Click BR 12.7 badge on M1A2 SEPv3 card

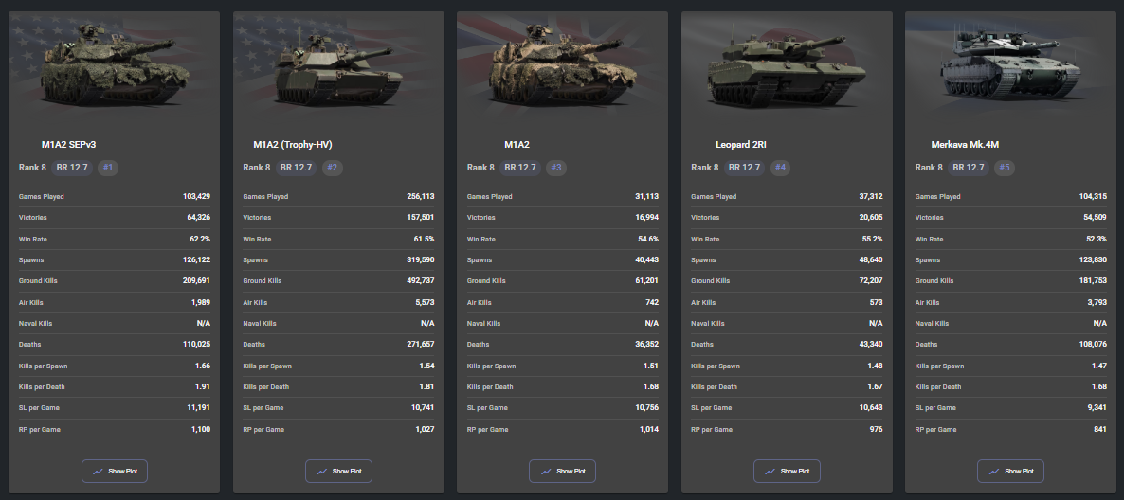(72, 168)
